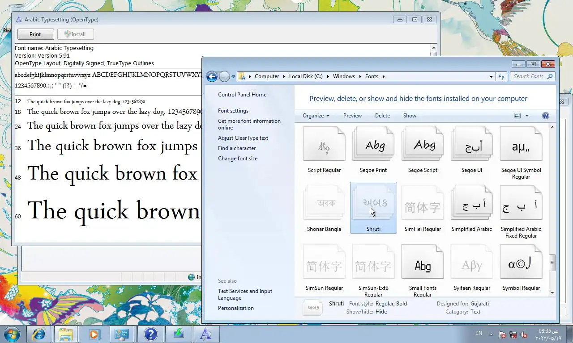The height and width of the screenshot is (343, 573).
Task: Open Adjust ClearType text link
Action: pyautogui.click(x=243, y=138)
